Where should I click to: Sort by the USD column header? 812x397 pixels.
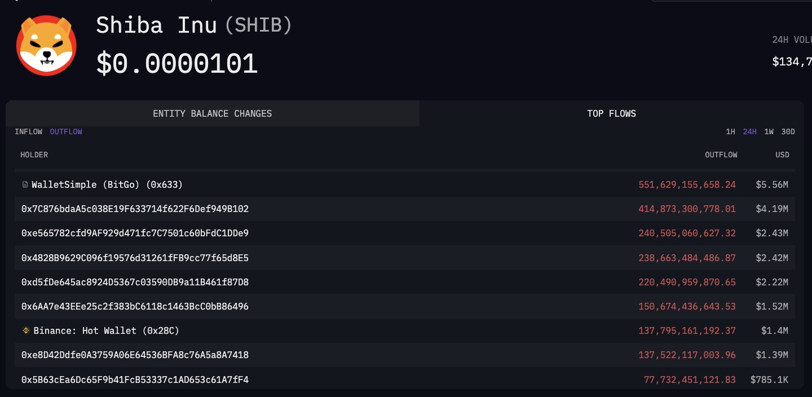782,155
